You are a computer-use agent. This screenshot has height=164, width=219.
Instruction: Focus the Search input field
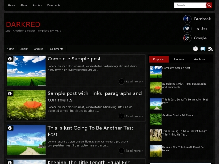pos(190,5)
